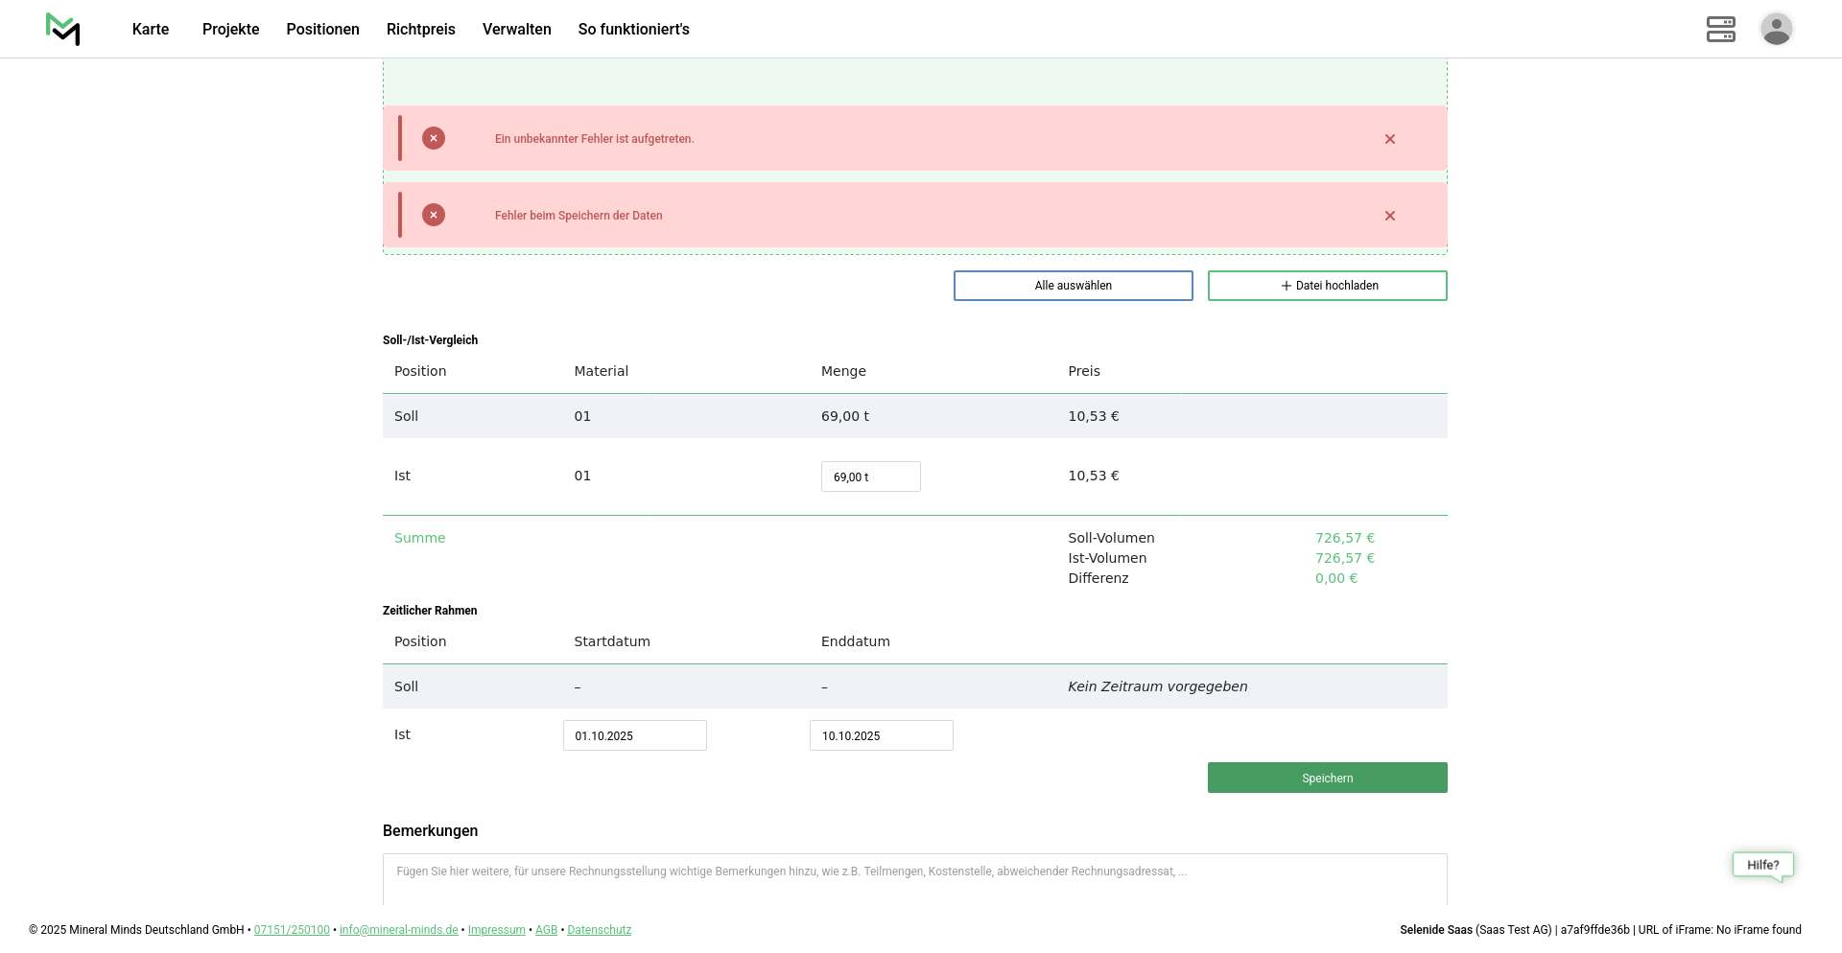
Task: Open the Karte menu item
Action: click(x=151, y=29)
